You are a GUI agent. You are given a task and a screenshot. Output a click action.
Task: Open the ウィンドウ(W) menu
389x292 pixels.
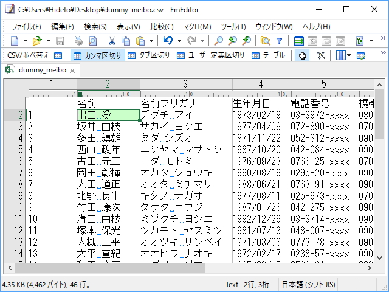[x=274, y=26]
